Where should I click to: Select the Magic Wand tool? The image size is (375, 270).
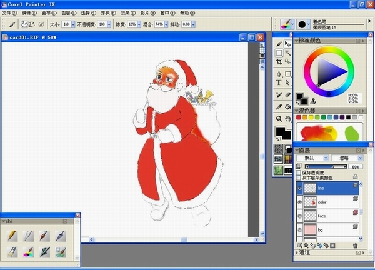coord(287,53)
